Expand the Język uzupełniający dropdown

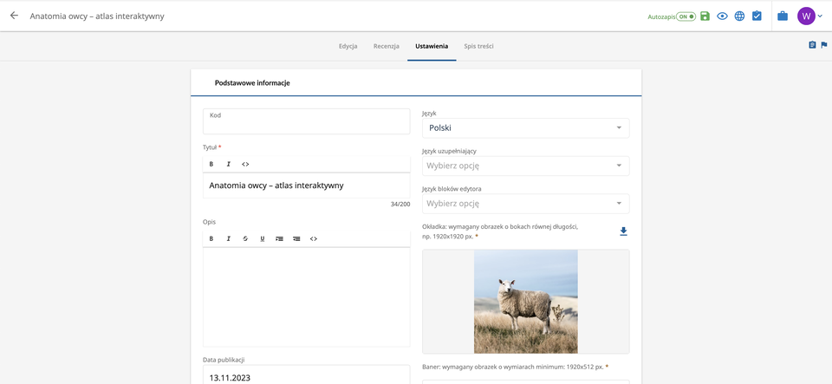point(525,166)
